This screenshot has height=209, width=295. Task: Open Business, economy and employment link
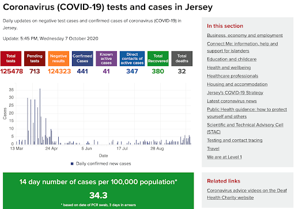tap(245, 35)
